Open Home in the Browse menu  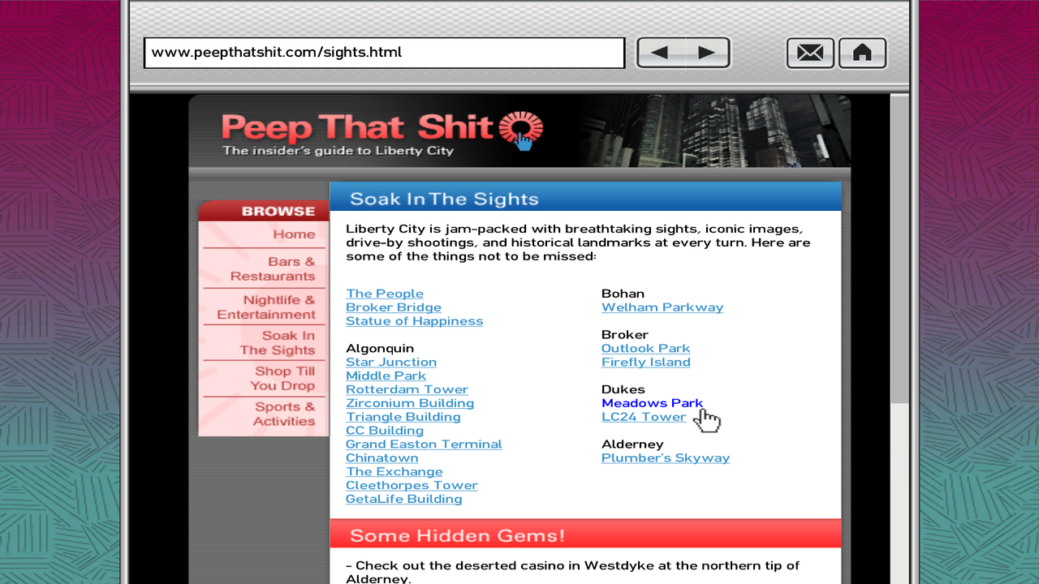pyautogui.click(x=294, y=234)
